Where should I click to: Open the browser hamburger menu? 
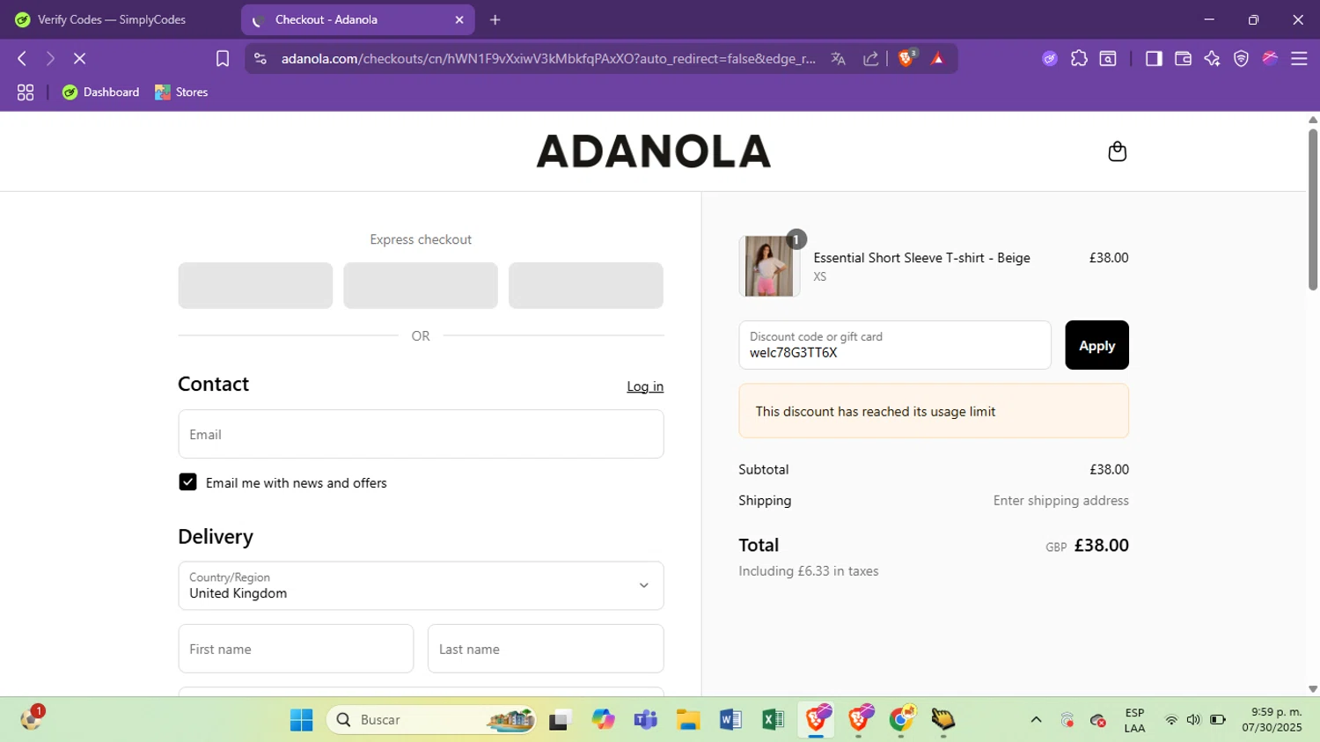click(1299, 59)
